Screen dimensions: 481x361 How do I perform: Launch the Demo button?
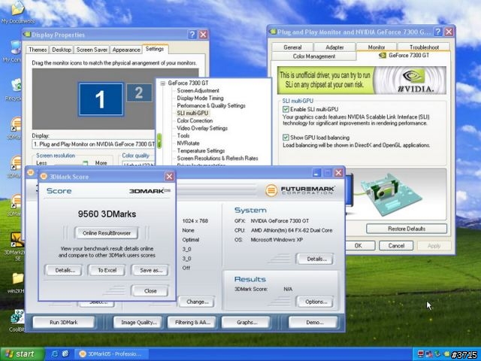point(314,323)
